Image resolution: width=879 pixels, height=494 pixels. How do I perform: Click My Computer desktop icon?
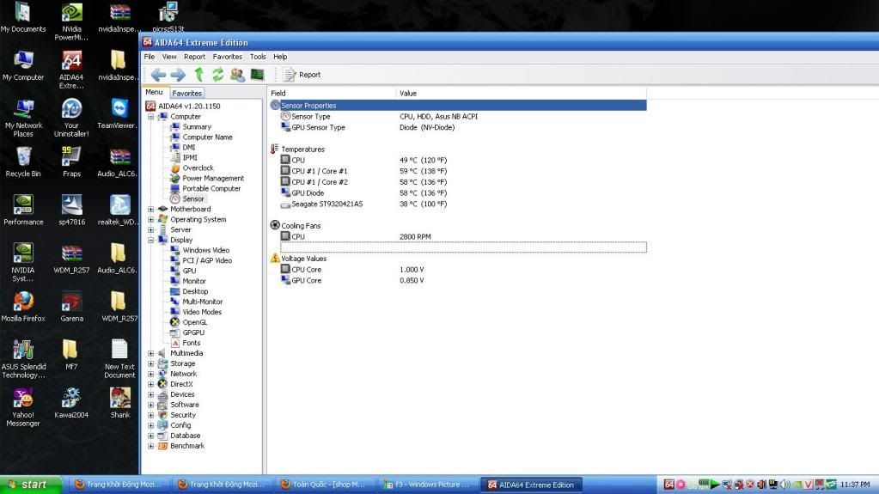pyautogui.click(x=23, y=67)
